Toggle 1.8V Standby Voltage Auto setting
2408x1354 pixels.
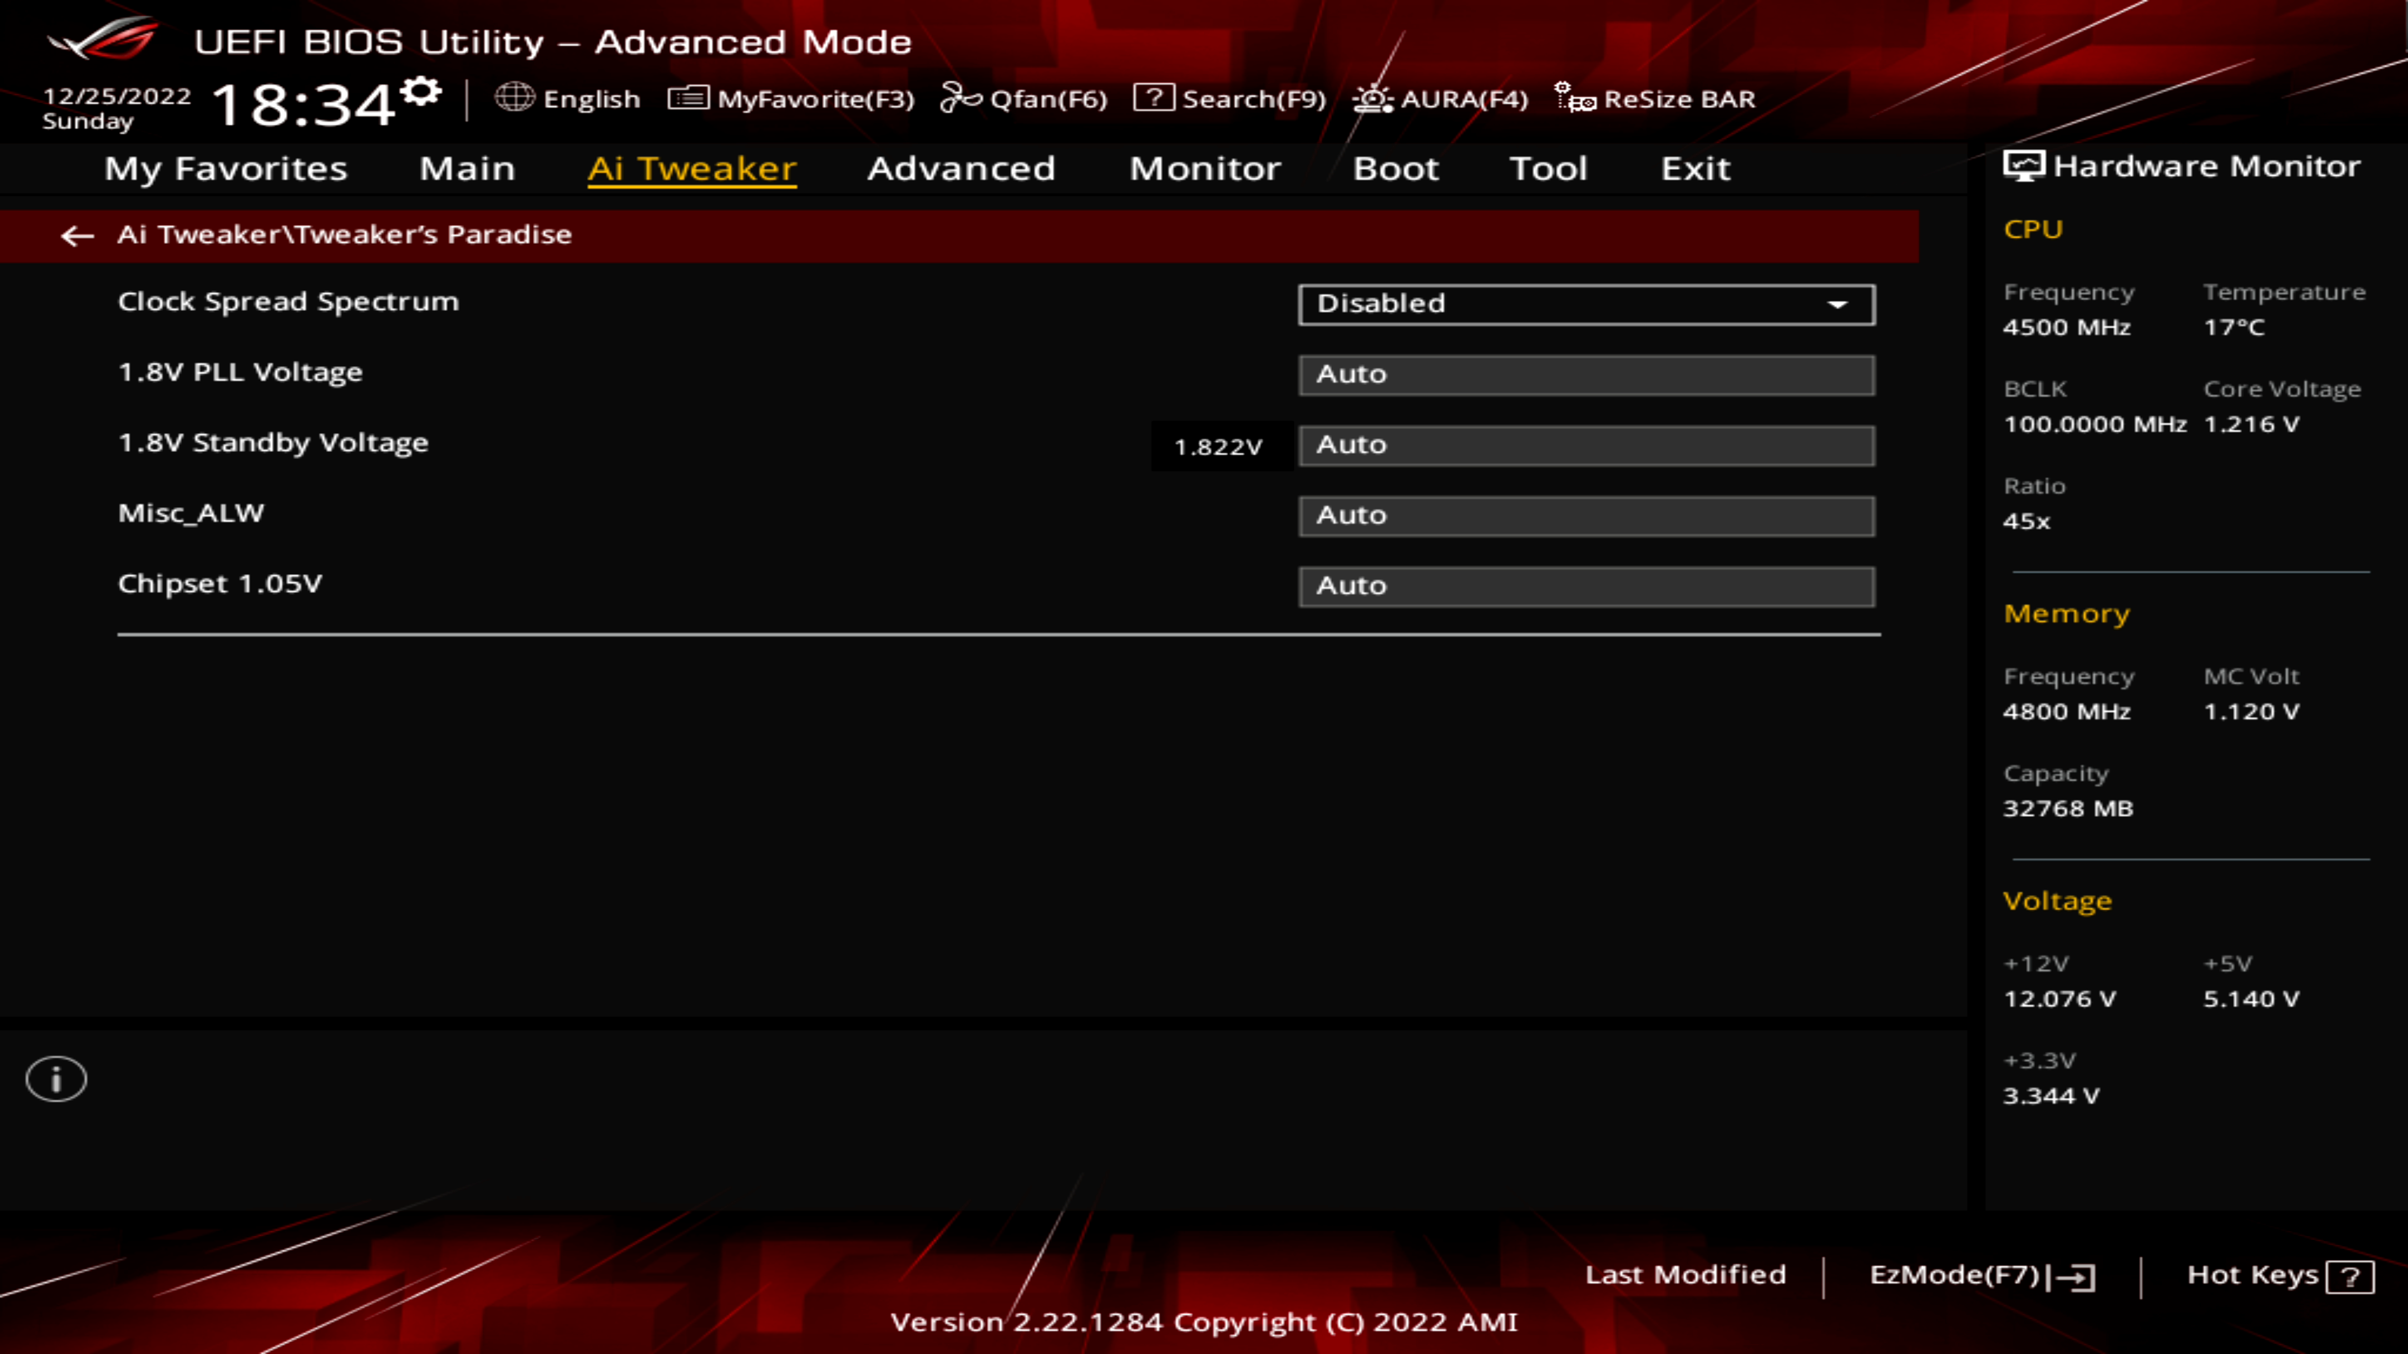click(x=1588, y=443)
